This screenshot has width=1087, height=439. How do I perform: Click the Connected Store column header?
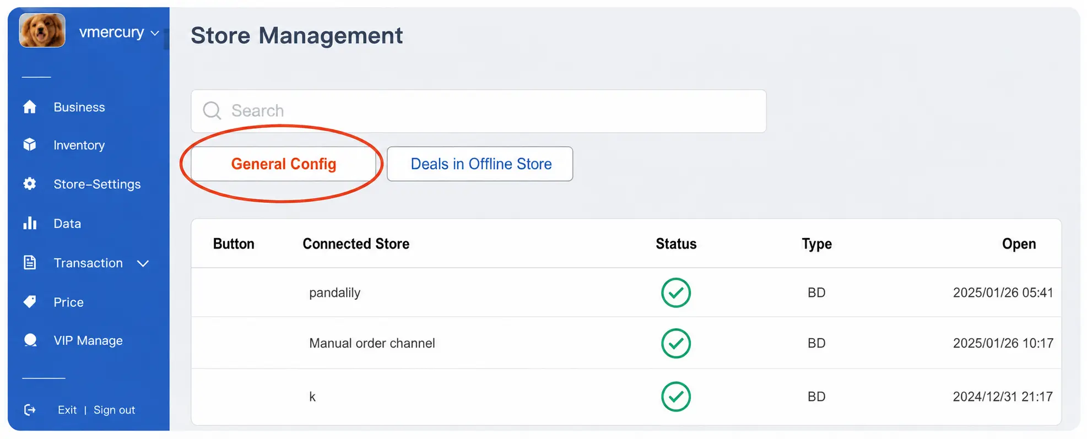(356, 243)
